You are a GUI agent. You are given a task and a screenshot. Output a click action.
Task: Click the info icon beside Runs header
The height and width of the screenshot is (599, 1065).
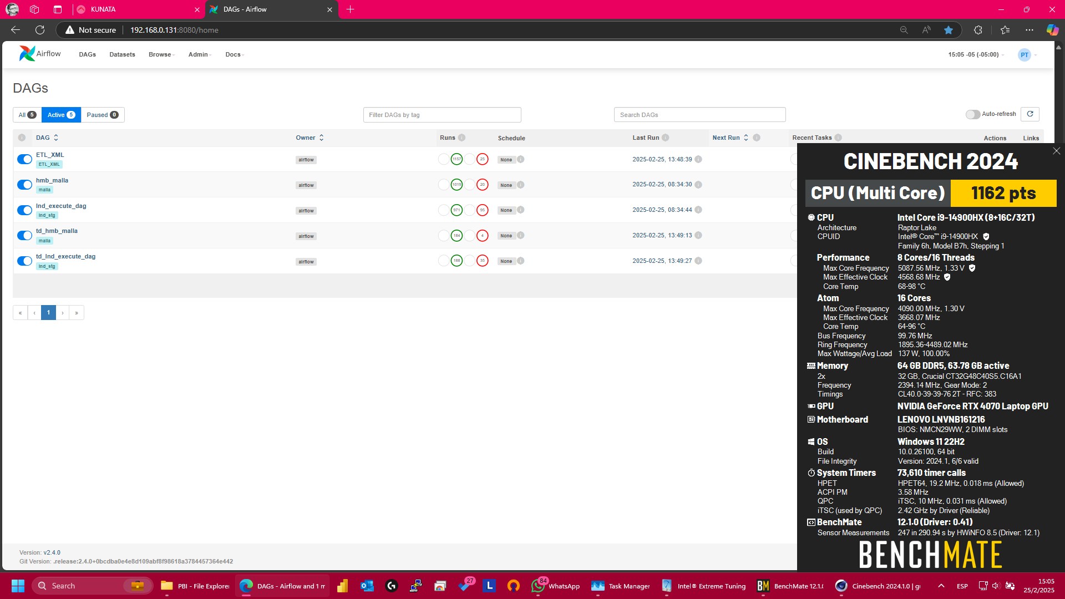[x=461, y=138]
